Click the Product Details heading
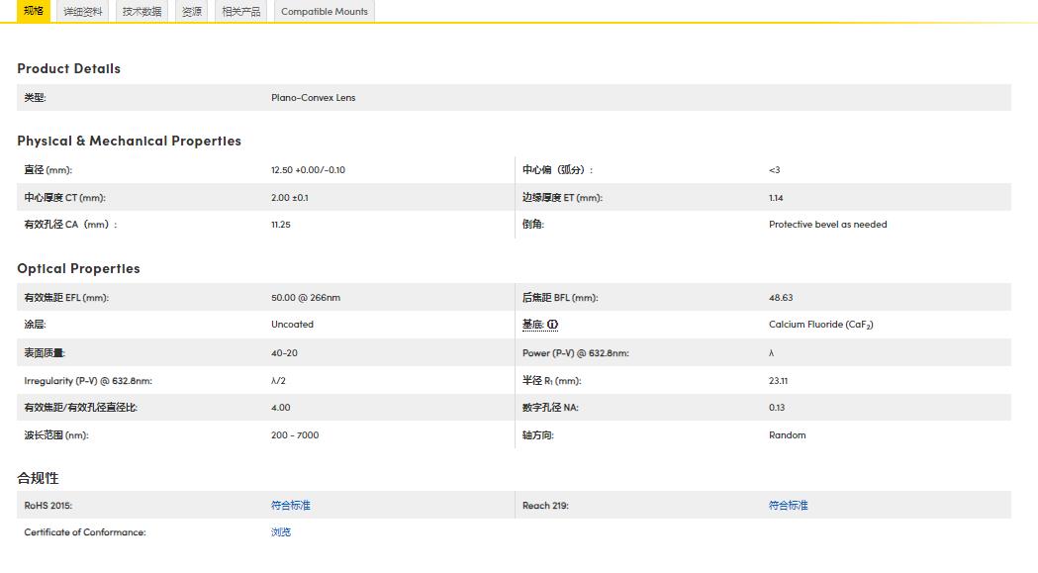The width and height of the screenshot is (1038, 573). pyautogui.click(x=68, y=68)
